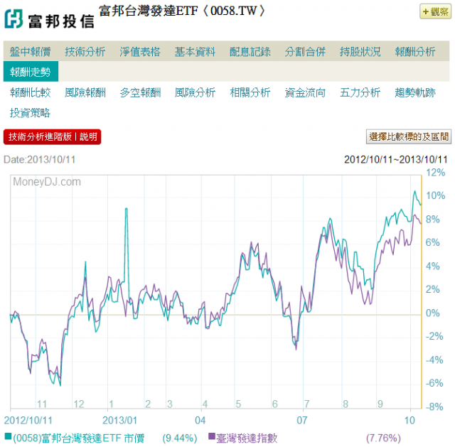The image size is (455, 447).
Task: Click the 2012/10/11~2013/10/11 date range text
Action: (396, 159)
